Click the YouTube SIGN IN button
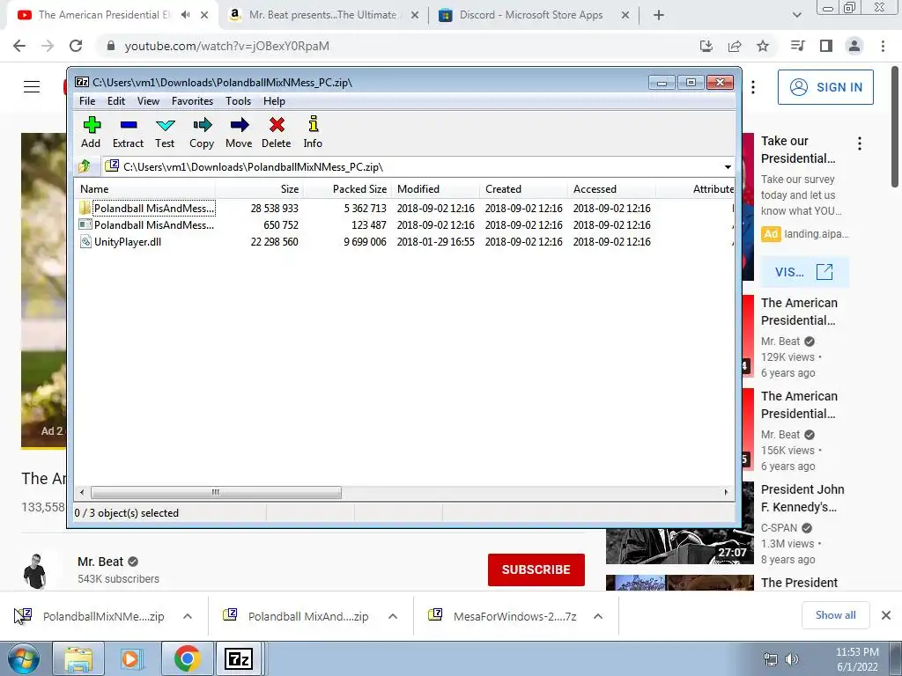Image resolution: width=902 pixels, height=676 pixels. click(825, 87)
